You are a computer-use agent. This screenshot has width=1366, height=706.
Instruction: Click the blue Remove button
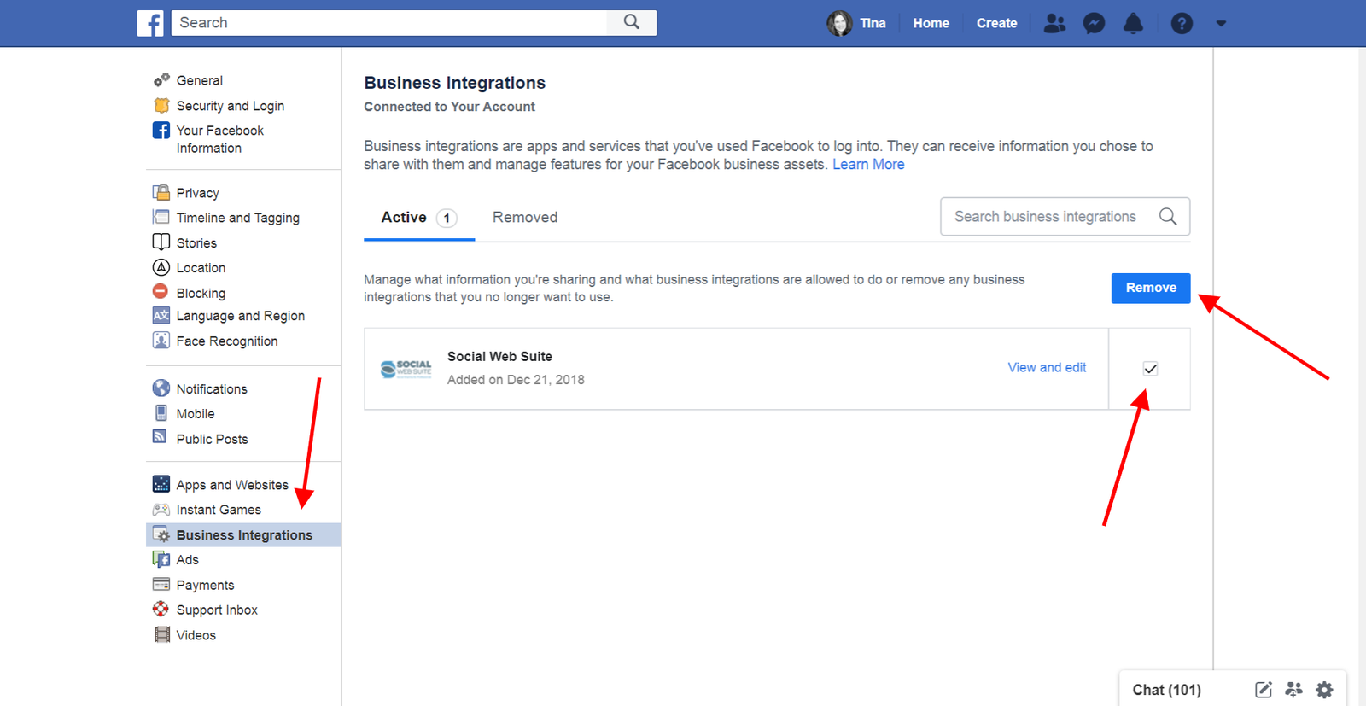point(1151,288)
